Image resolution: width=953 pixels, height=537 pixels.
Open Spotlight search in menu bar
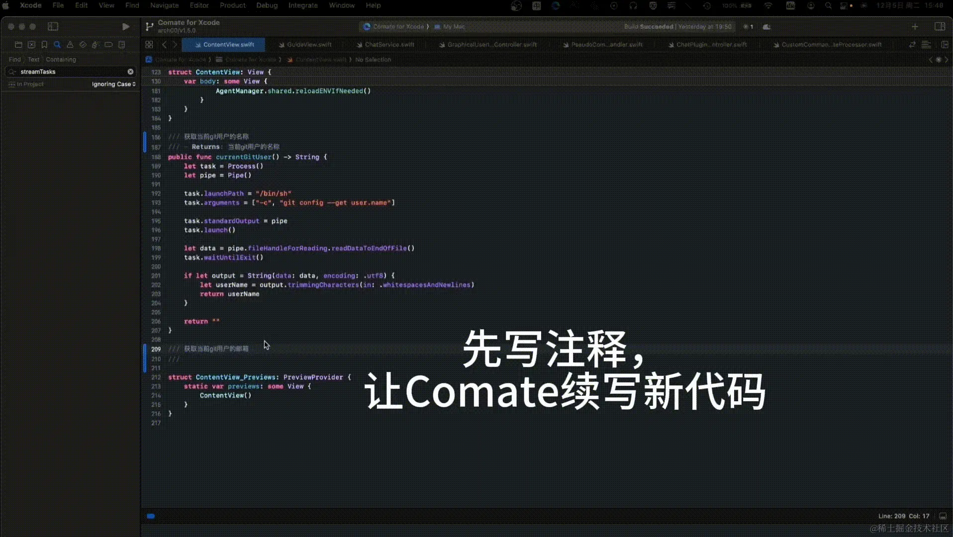pos(828,5)
